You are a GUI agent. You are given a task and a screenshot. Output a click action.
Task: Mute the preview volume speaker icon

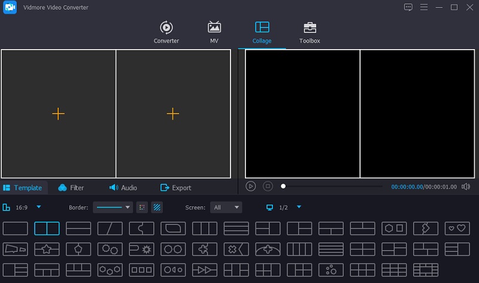coord(466,187)
